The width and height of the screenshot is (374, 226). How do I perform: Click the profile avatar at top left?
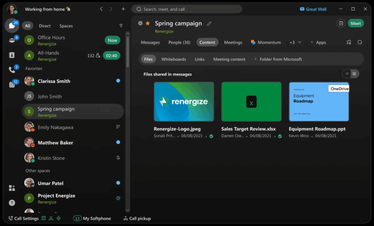(12, 9)
